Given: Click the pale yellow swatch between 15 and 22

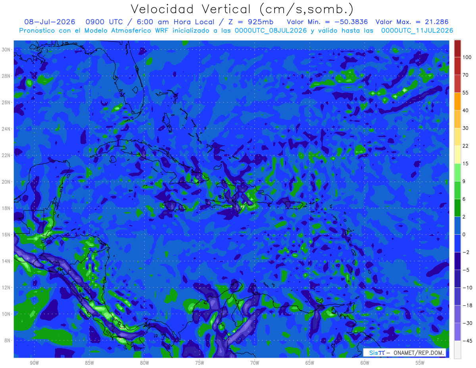Looking at the screenshot, I should [457, 154].
